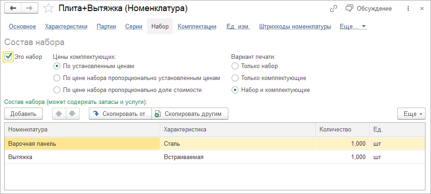This screenshot has width=431, height=194.
Task: Open the three-dot window menu
Action: [x=408, y=9]
